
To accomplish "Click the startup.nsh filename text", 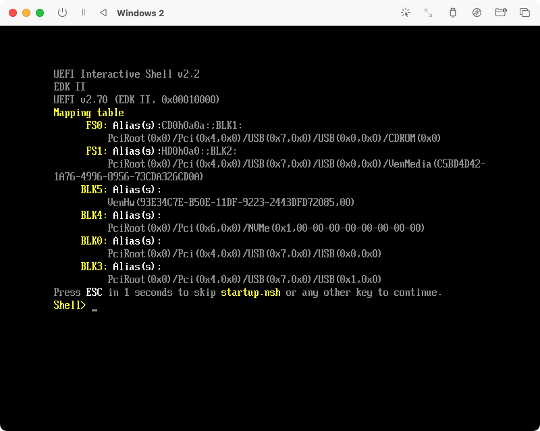I will (250, 292).
